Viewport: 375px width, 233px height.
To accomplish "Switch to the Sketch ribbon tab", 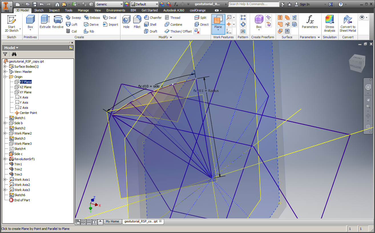I will pos(39,10).
